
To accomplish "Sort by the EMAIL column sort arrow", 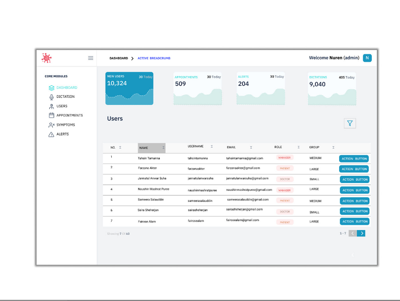I will point(251,147).
